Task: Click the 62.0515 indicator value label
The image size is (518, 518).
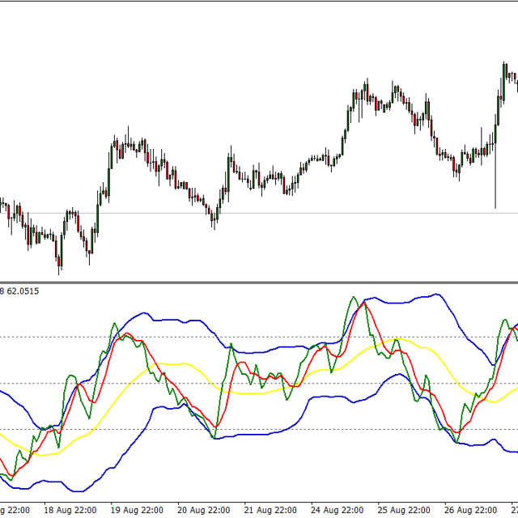Action: coord(23,291)
